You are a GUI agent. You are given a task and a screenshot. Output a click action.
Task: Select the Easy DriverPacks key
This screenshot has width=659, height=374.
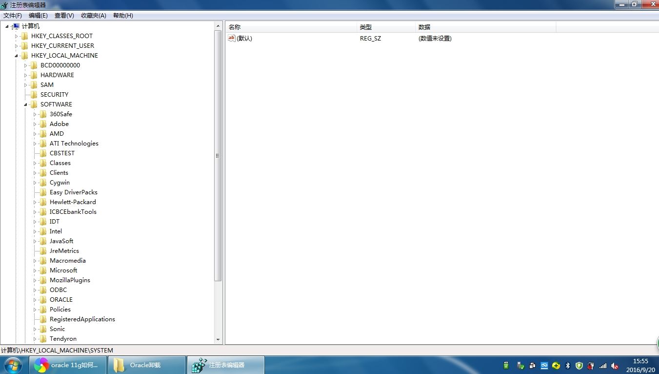[x=74, y=192]
